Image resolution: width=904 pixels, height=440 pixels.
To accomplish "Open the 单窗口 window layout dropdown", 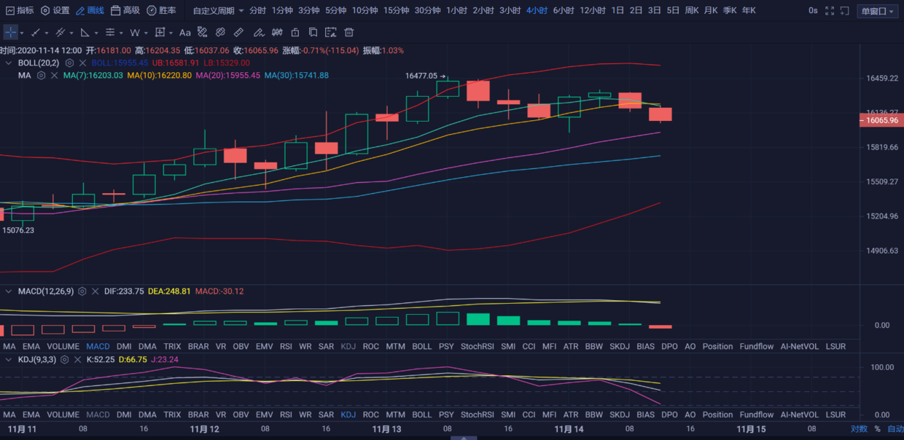I will 878,11.
